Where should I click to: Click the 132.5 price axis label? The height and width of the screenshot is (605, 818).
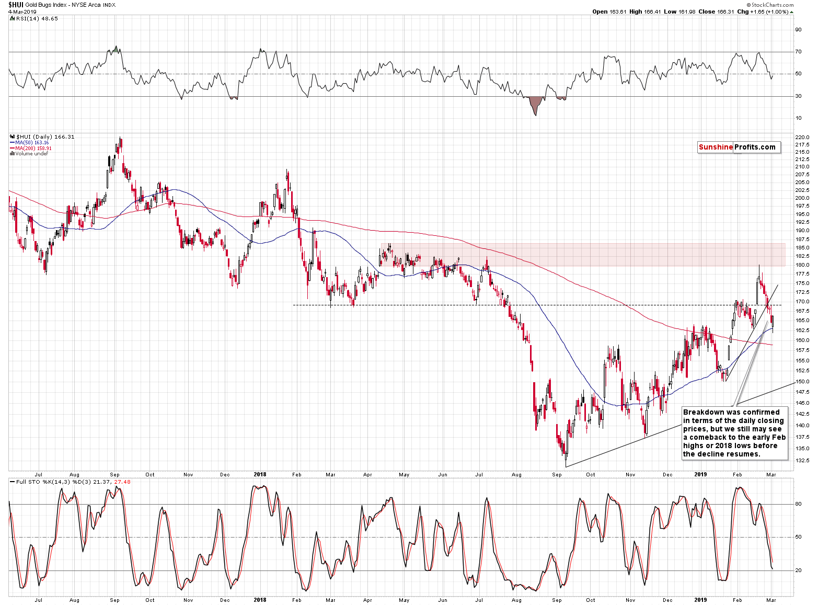click(x=802, y=460)
